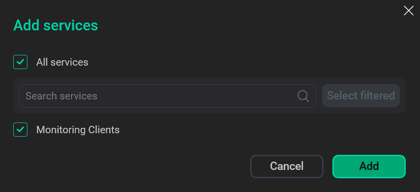The height and width of the screenshot is (192, 420).
Task: Uncheck the All services checkbox
Action: (x=21, y=62)
